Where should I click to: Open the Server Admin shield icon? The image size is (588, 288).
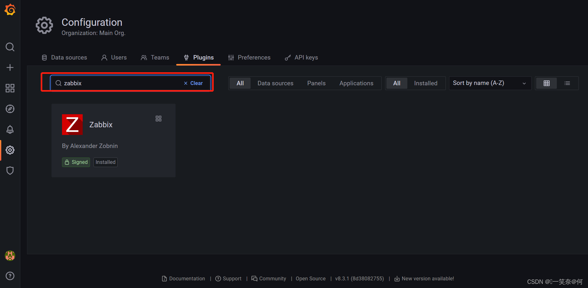[10, 171]
